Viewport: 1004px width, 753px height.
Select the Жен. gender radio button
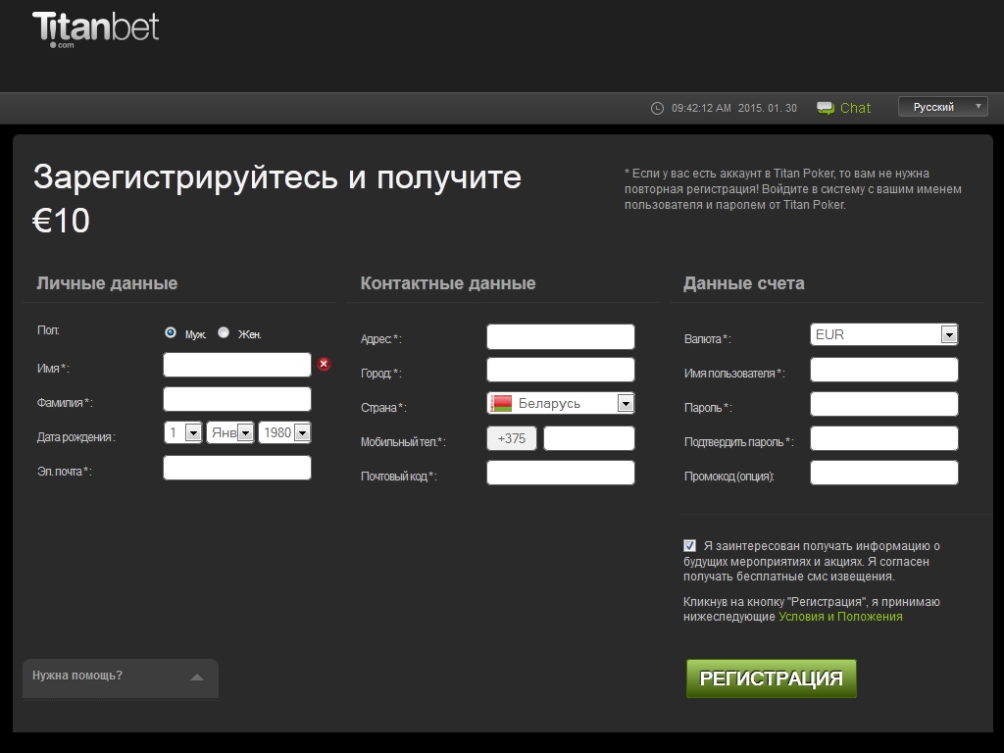tap(224, 332)
